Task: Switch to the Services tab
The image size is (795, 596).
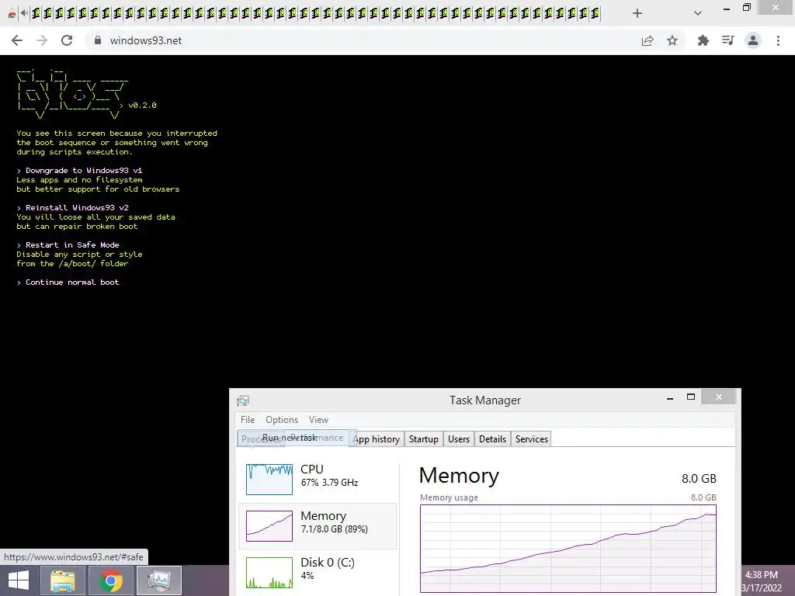Action: [531, 439]
